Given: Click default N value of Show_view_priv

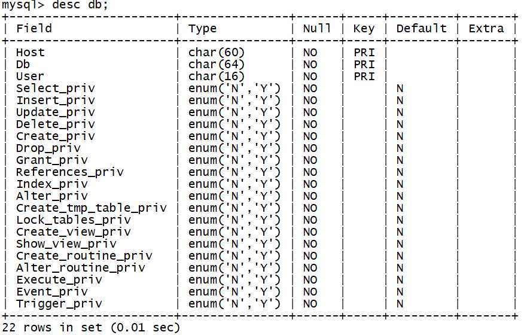Looking at the screenshot, I should [400, 244].
